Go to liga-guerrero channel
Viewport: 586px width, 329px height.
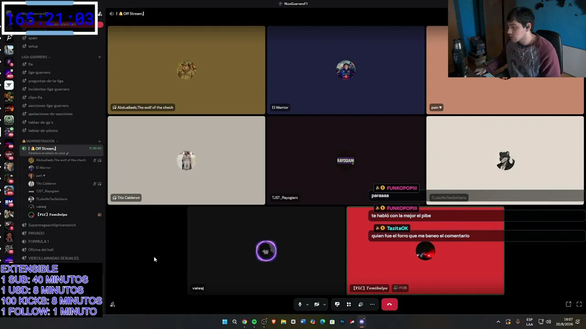[x=61, y=73]
